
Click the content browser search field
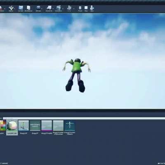click(84, 118)
